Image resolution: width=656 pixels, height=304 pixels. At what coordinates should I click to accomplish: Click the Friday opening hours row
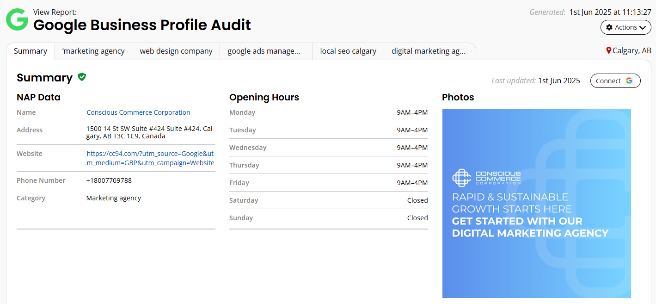point(329,183)
